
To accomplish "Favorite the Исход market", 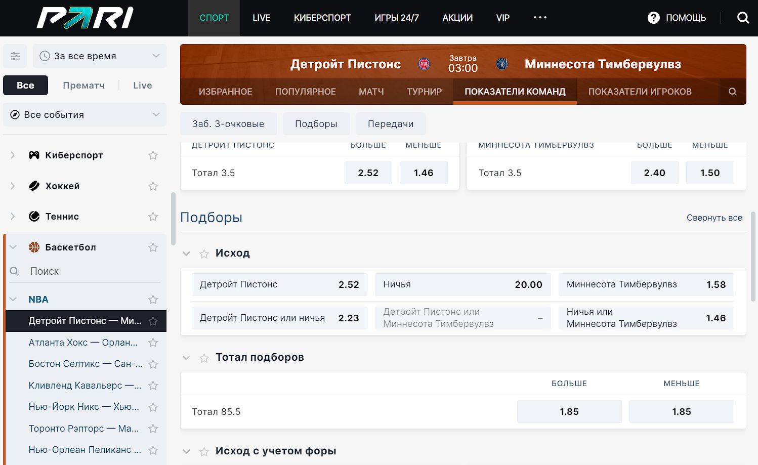I will point(204,253).
